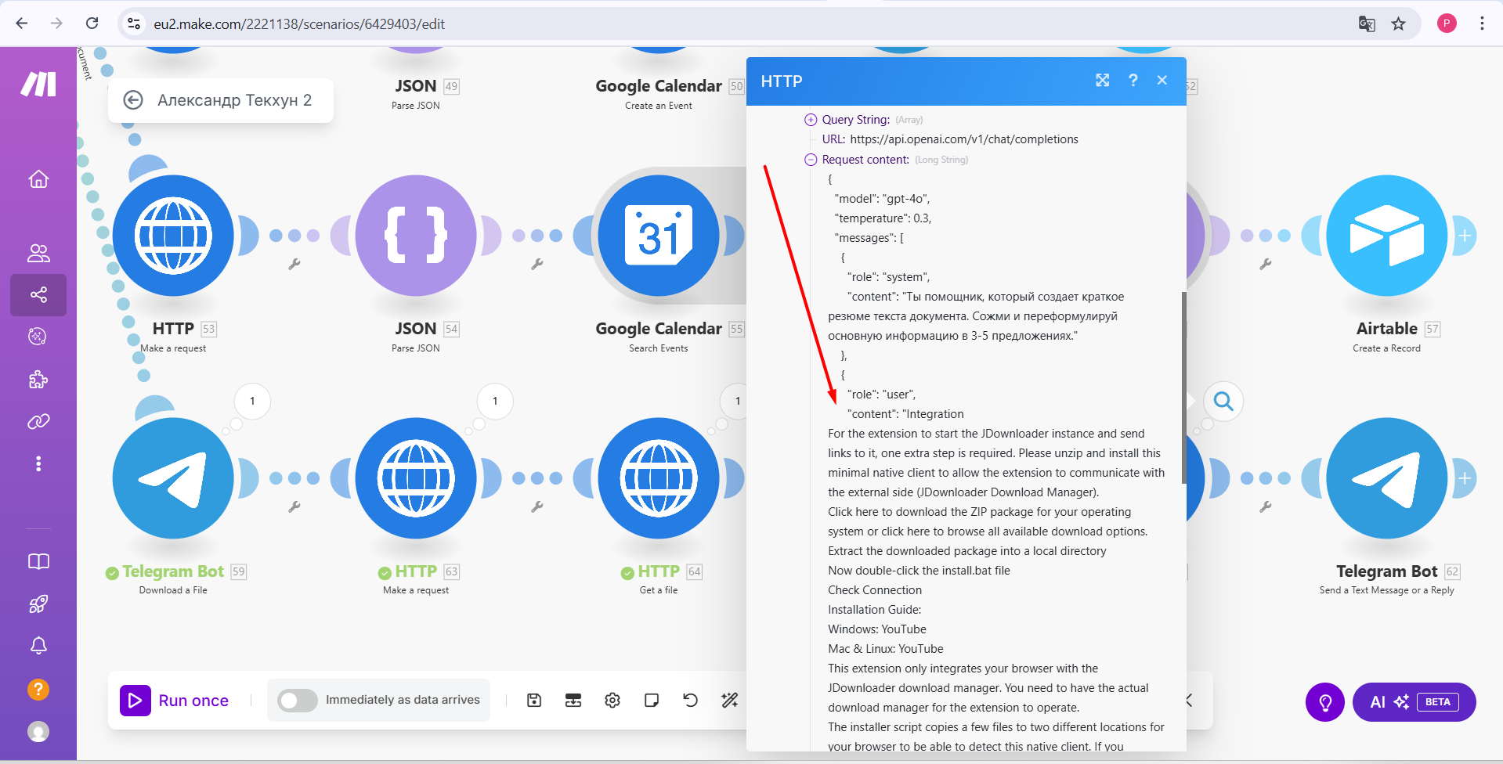Close the HTTP panel
Image resolution: width=1503 pixels, height=764 pixels.
coord(1162,81)
